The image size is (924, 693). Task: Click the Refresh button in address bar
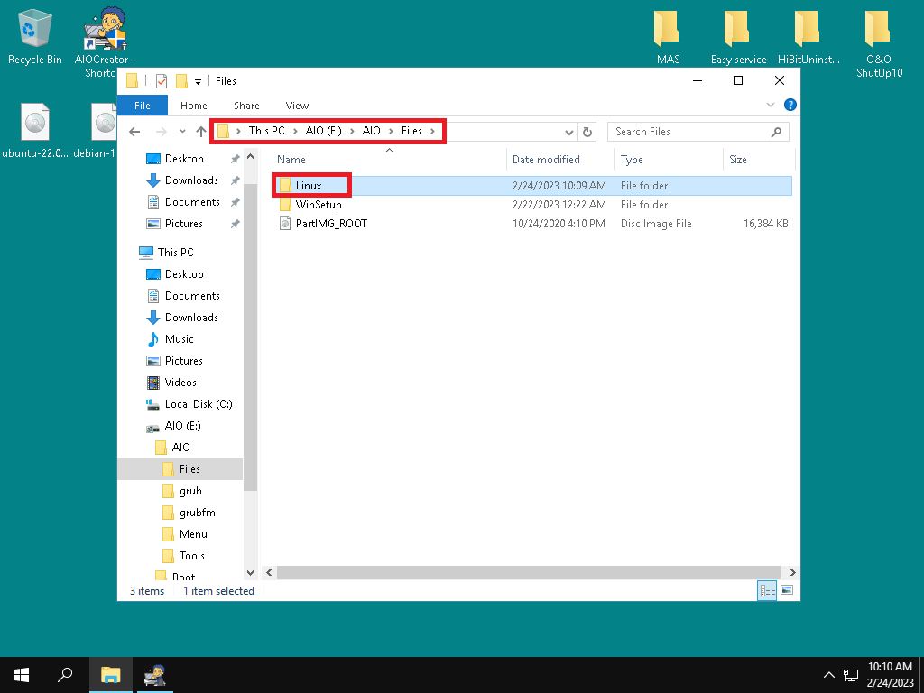click(587, 132)
